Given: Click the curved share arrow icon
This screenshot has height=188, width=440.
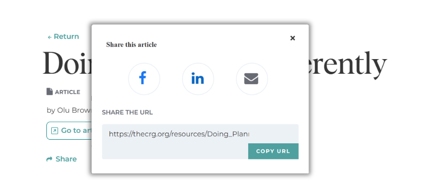Looking at the screenshot, I should point(49,159).
